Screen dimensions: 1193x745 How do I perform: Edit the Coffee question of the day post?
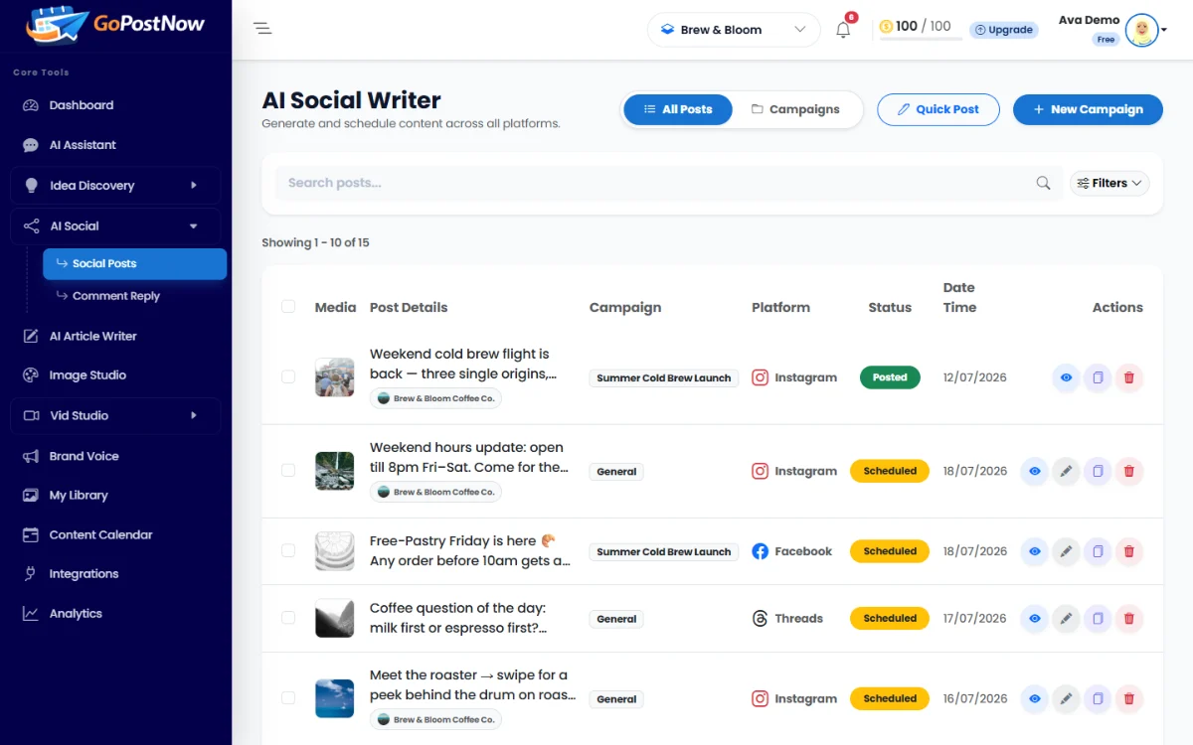tap(1066, 618)
